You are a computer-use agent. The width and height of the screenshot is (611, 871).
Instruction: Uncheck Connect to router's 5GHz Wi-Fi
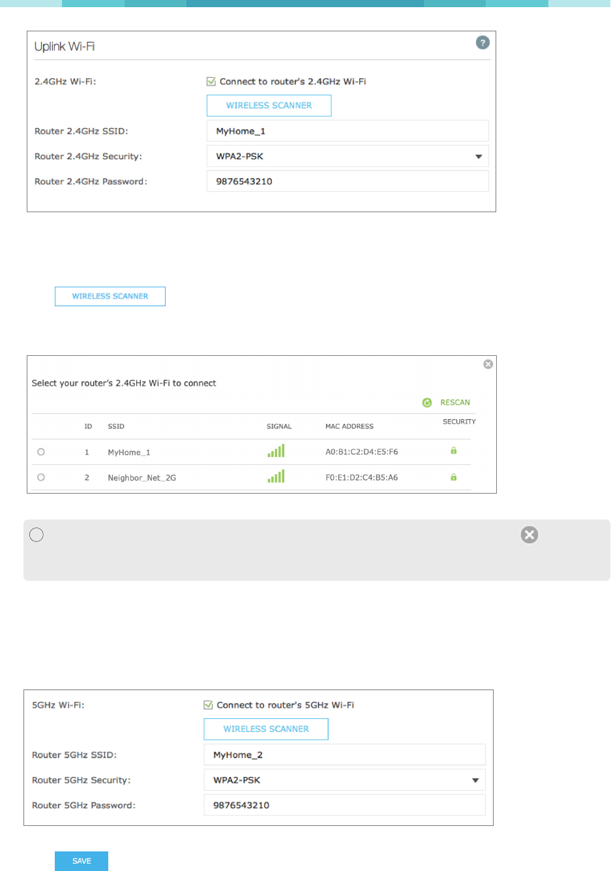pyautogui.click(x=209, y=705)
